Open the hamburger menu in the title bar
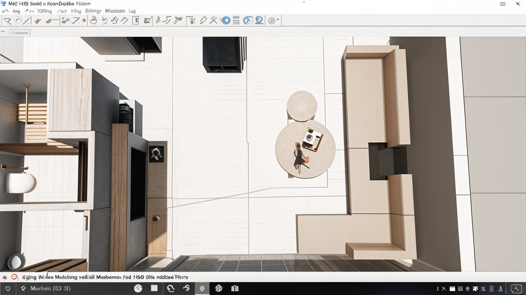Screen dimensions: 526x295 503,4
